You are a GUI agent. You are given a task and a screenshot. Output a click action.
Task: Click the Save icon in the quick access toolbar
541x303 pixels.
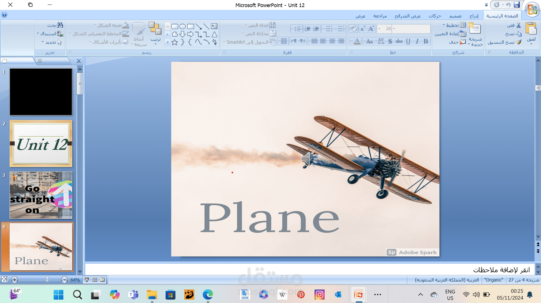[x=517, y=5]
